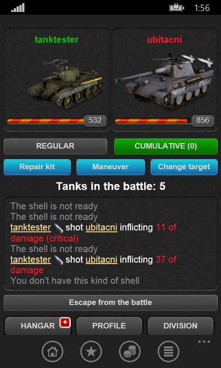Click tanktester's health bar
221x368 pixels.
tap(46, 121)
